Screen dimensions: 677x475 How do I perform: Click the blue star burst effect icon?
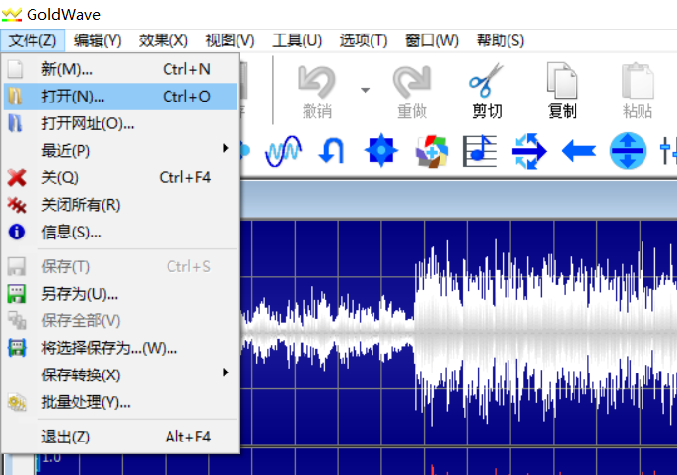pos(380,151)
